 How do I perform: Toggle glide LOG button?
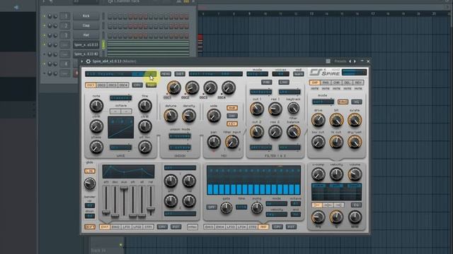click(x=90, y=171)
